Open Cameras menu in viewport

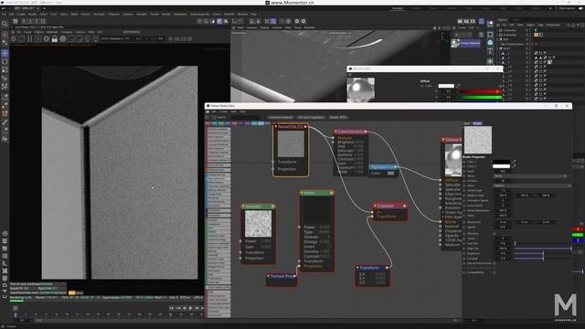pos(252,27)
